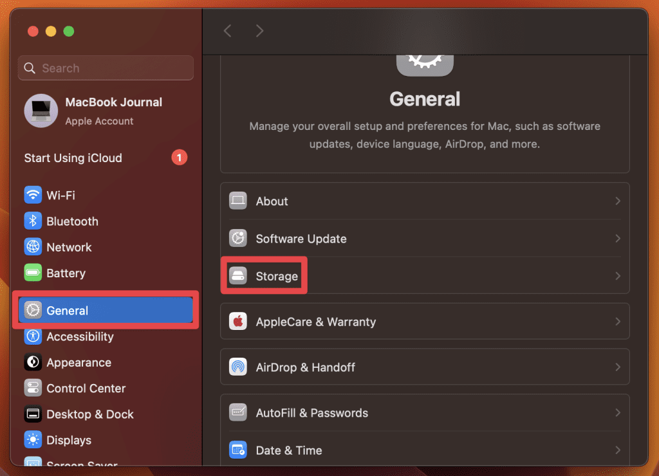The height and width of the screenshot is (476, 659).
Task: Click the Control Center icon
Action: [x=33, y=388]
